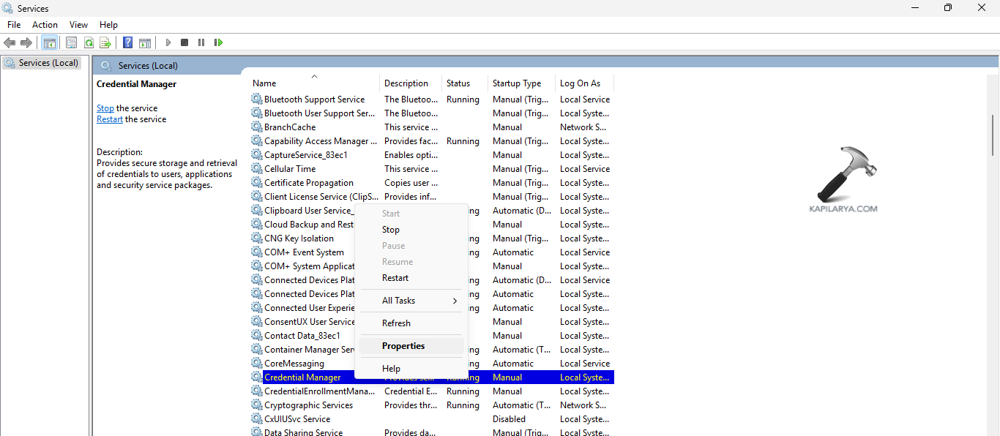The width and height of the screenshot is (1000, 436).
Task: Open Help using the blue question mark icon
Action: point(127,42)
